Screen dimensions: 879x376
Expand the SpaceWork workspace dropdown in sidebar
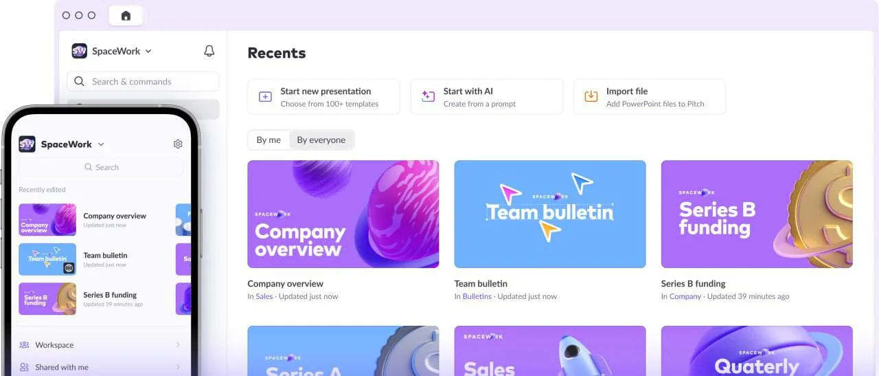(148, 51)
